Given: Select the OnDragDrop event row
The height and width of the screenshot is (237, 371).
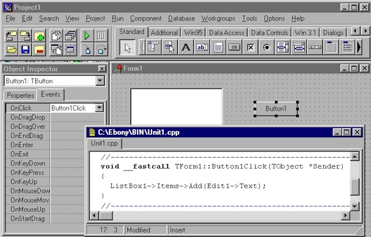Looking at the screenshot, I should coord(55,117).
